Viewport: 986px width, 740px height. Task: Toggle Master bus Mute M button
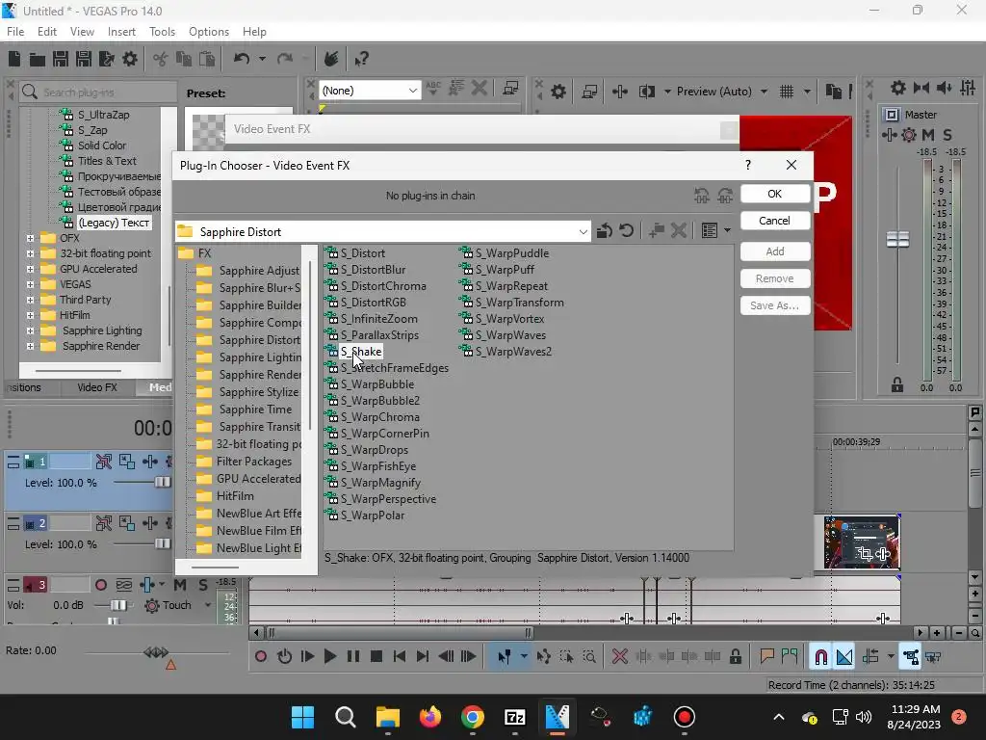[928, 135]
